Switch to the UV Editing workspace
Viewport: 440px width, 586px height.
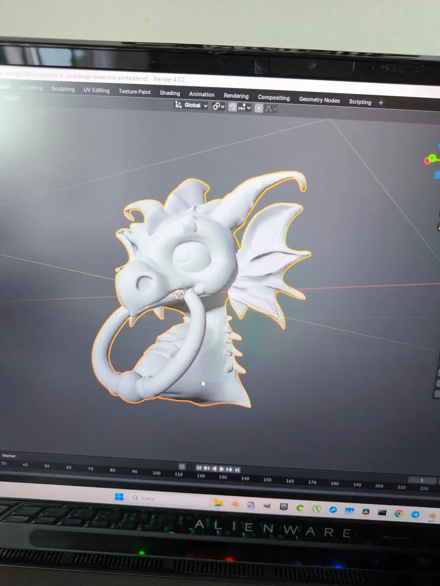click(96, 90)
